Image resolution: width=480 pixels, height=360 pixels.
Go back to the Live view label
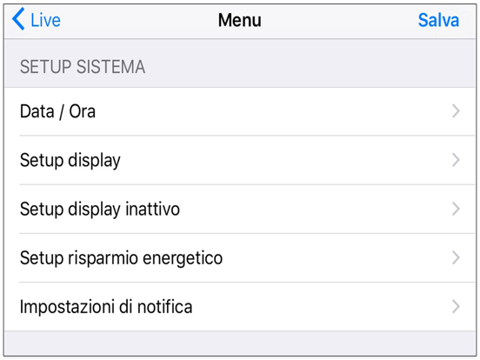click(45, 20)
